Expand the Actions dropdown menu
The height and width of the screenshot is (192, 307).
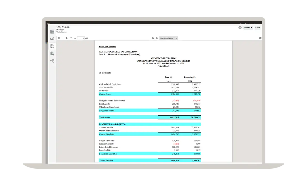pyautogui.click(x=248, y=27)
